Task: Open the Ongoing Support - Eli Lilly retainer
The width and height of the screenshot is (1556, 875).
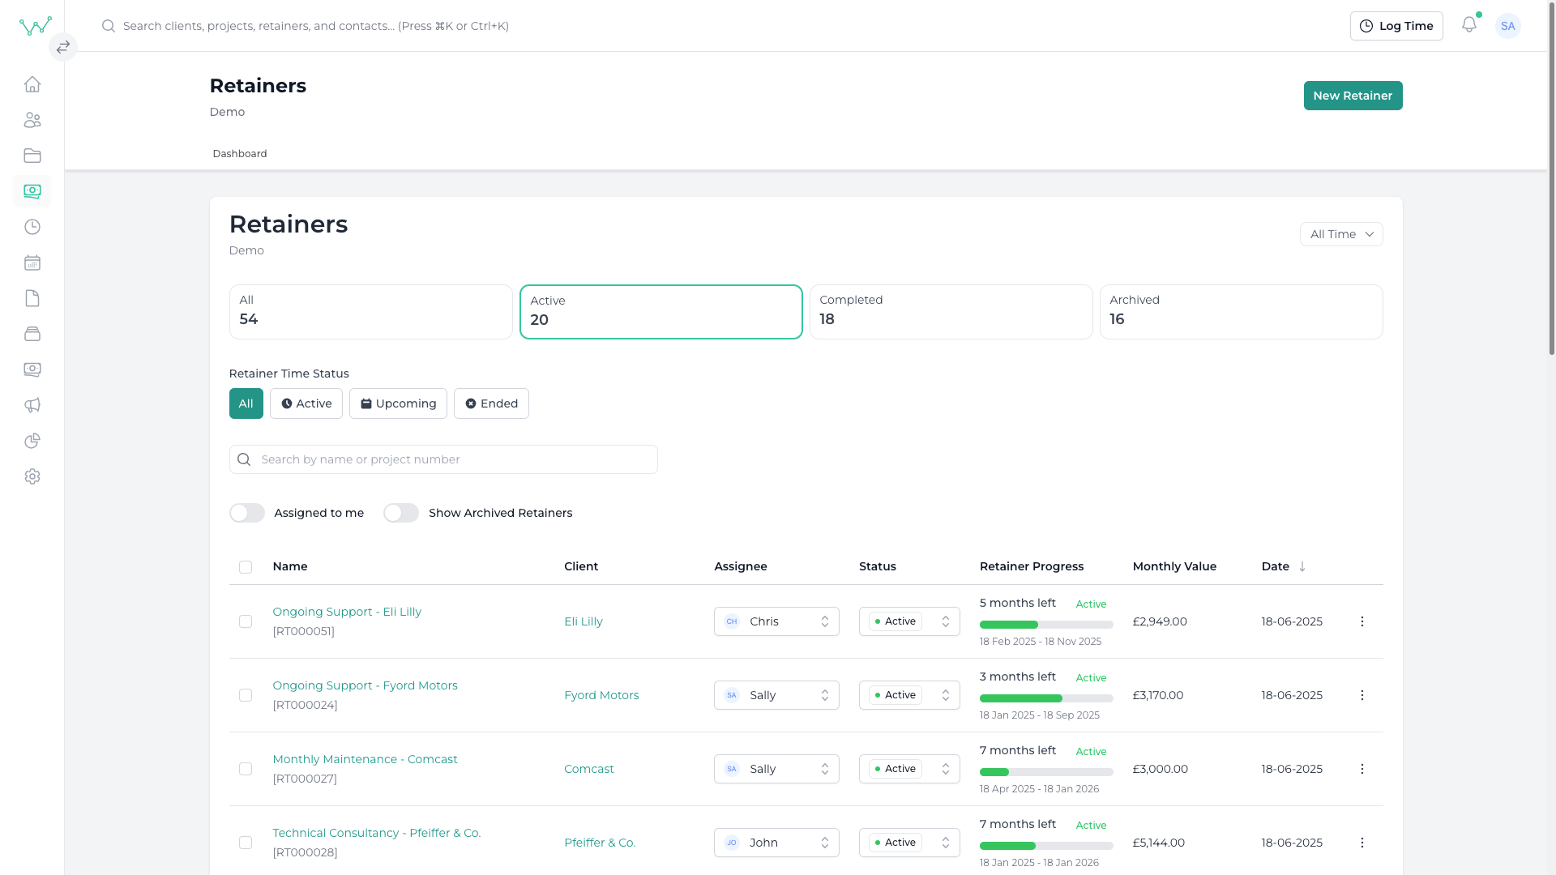Action: click(x=347, y=612)
